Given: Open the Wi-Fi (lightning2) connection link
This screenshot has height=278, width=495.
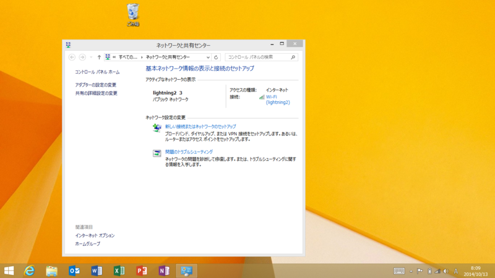Looking at the screenshot, I should [x=278, y=99].
